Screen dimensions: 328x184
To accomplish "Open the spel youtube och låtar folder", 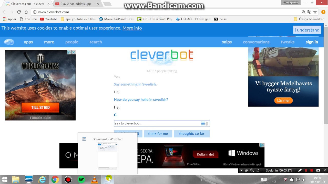I will 78,19.
